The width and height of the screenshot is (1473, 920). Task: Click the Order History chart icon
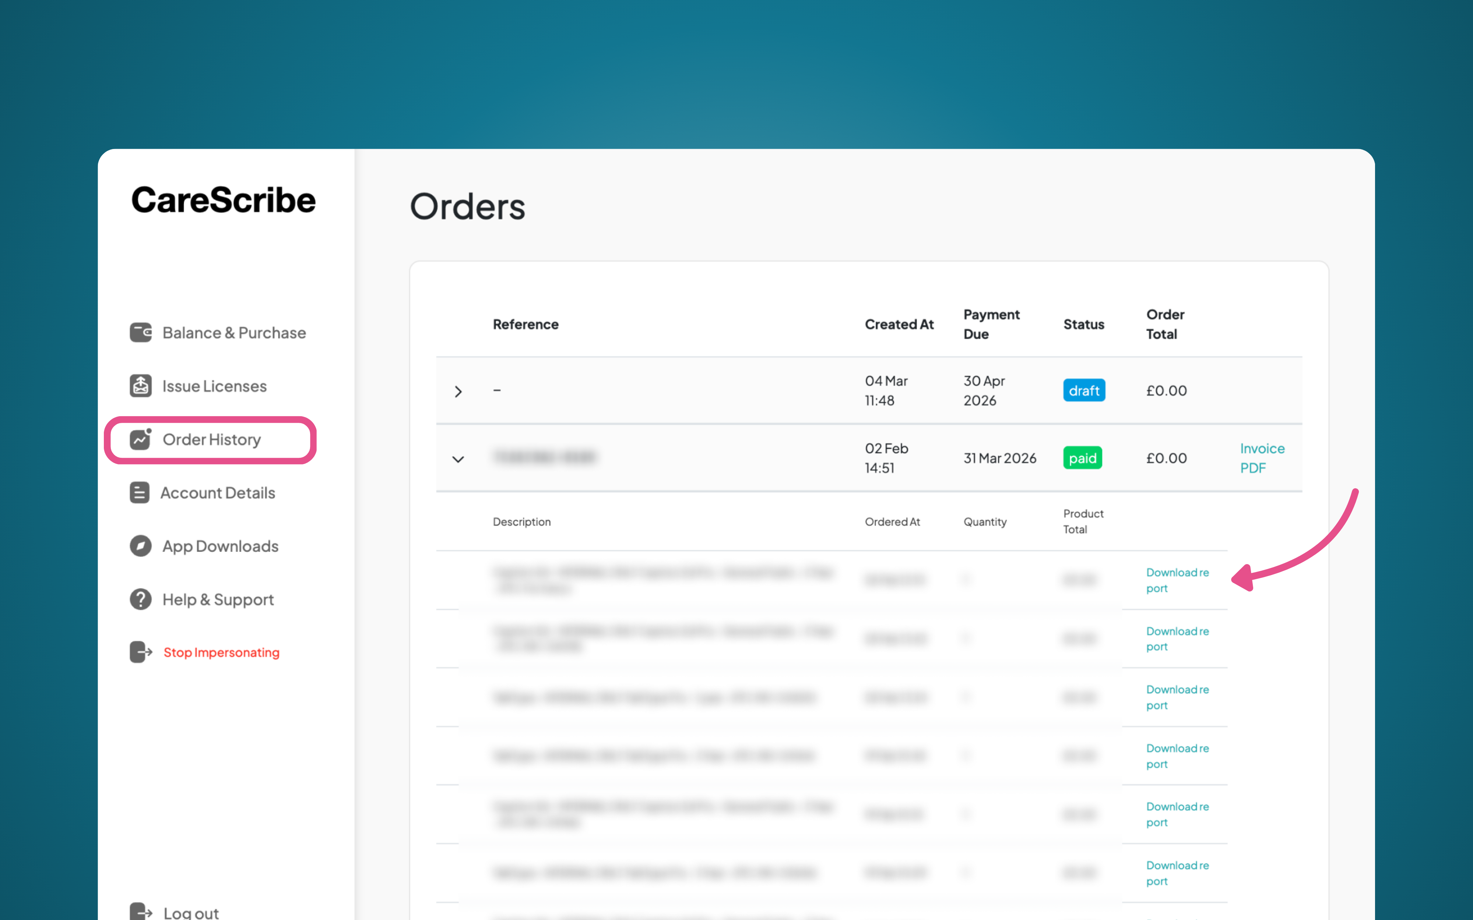tap(141, 439)
